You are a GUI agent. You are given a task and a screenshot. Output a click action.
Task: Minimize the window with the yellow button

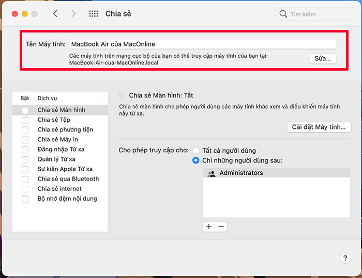25,14
